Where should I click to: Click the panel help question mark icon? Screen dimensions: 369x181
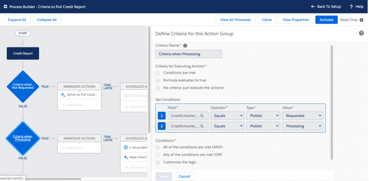coord(361,34)
